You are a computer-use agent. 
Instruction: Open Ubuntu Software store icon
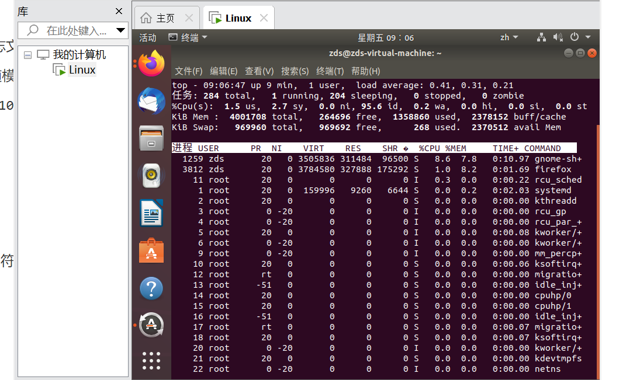tap(151, 251)
